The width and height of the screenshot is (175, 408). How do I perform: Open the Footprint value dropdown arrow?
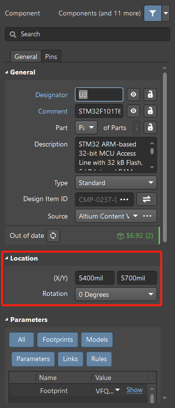(x=117, y=390)
